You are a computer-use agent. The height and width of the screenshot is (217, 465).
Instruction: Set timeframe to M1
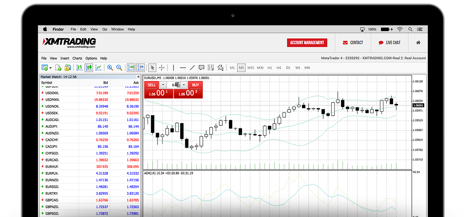pos(232,68)
